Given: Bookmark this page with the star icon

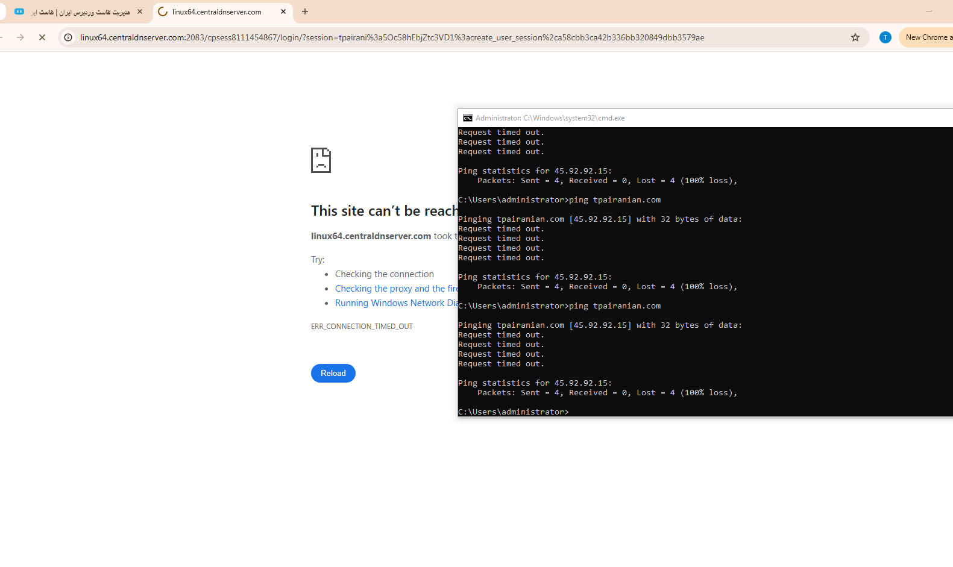Looking at the screenshot, I should click(855, 37).
